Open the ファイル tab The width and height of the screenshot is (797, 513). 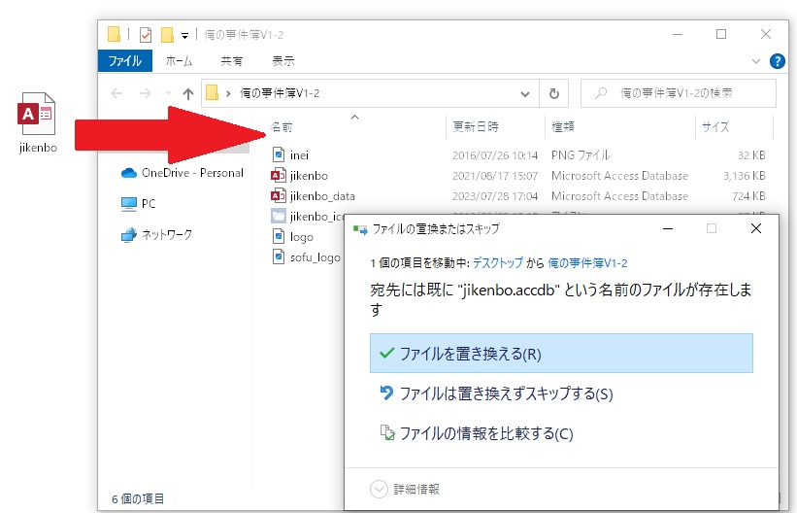(124, 60)
